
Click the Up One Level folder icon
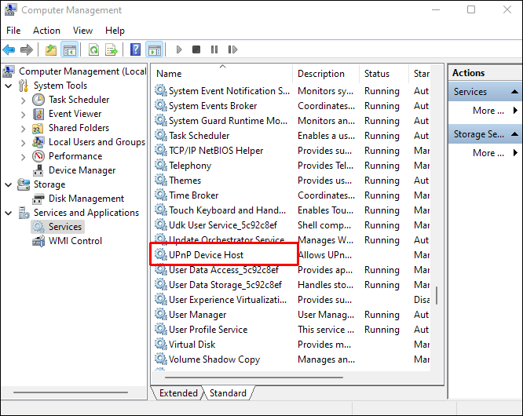pyautogui.click(x=51, y=50)
